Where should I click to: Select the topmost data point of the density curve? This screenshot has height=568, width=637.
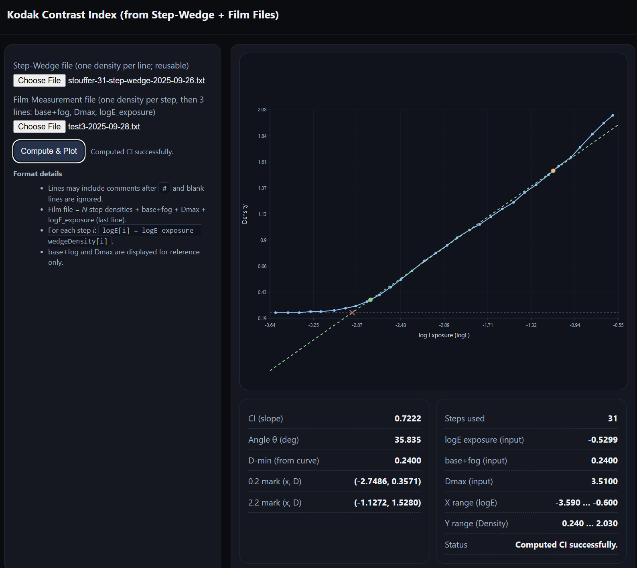coord(613,115)
